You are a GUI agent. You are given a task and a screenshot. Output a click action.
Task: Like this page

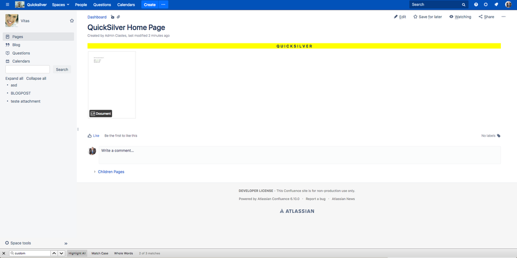click(93, 135)
